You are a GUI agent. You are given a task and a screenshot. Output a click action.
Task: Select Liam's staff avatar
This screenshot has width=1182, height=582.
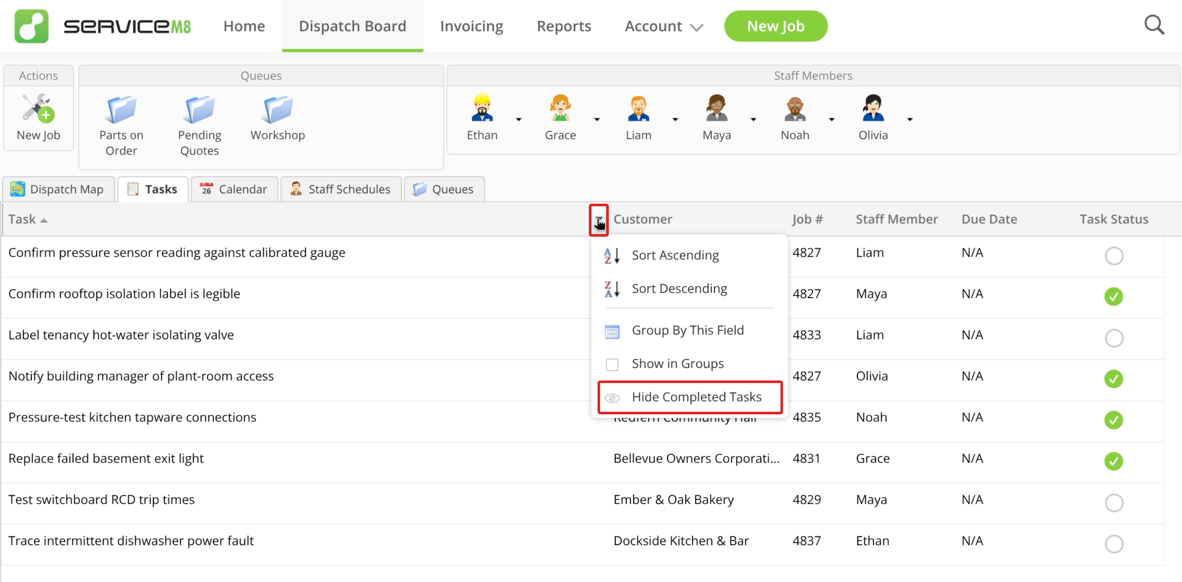[638, 108]
